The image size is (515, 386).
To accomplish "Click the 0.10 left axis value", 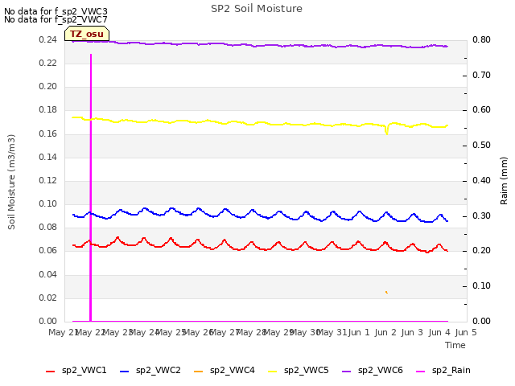I will tap(48, 203).
